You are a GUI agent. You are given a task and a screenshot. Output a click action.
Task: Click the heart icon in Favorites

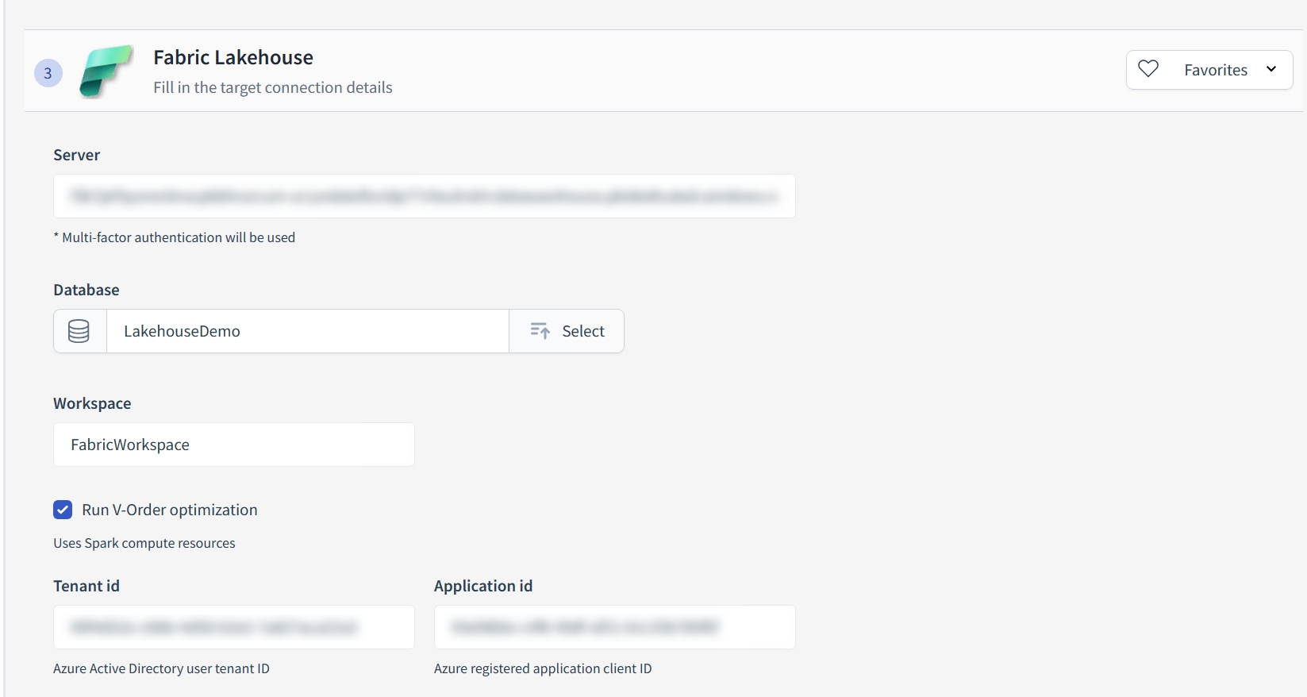pyautogui.click(x=1147, y=70)
